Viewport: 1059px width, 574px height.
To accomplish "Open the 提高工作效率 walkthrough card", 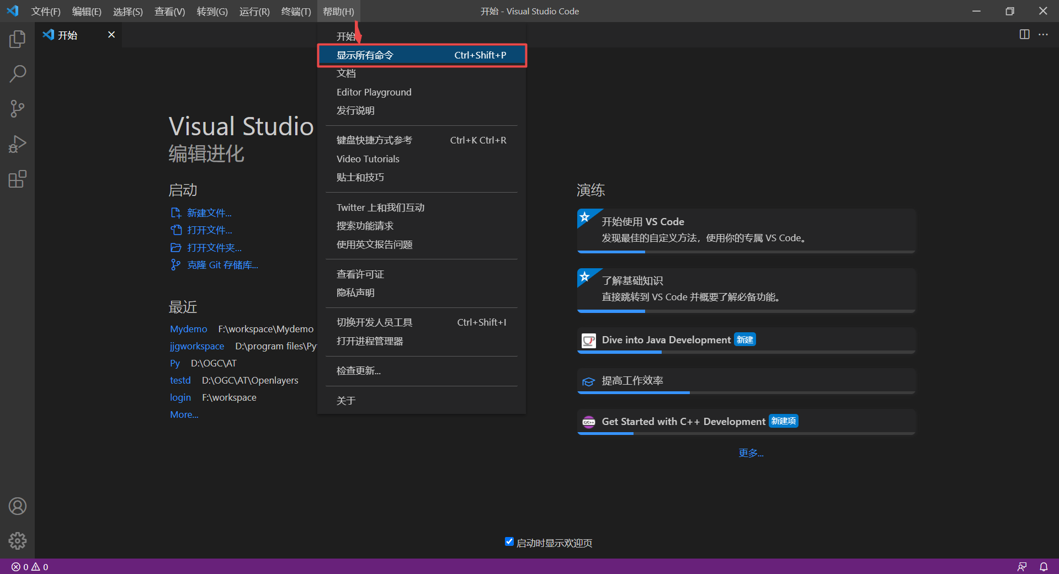I will [x=746, y=381].
